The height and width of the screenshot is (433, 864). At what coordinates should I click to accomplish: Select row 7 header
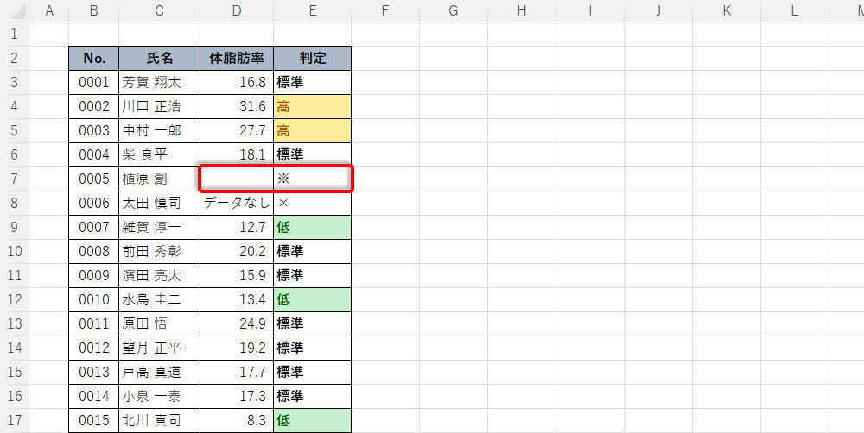click(x=15, y=179)
